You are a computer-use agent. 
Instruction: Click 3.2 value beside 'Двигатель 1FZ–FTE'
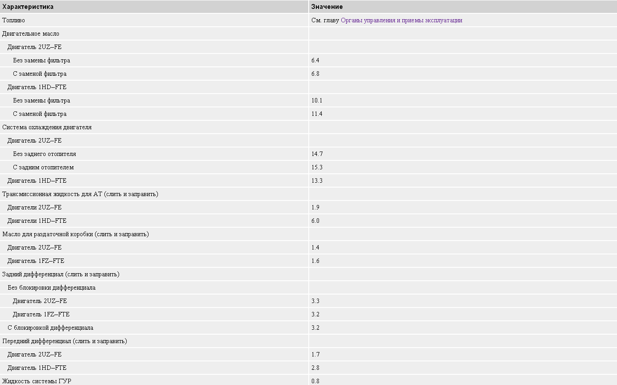coord(315,314)
